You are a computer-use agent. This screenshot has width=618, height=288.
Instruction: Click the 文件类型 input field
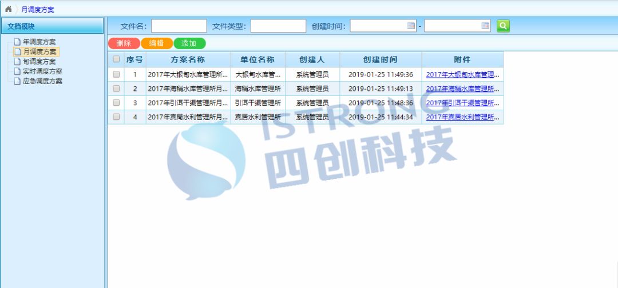(278, 26)
